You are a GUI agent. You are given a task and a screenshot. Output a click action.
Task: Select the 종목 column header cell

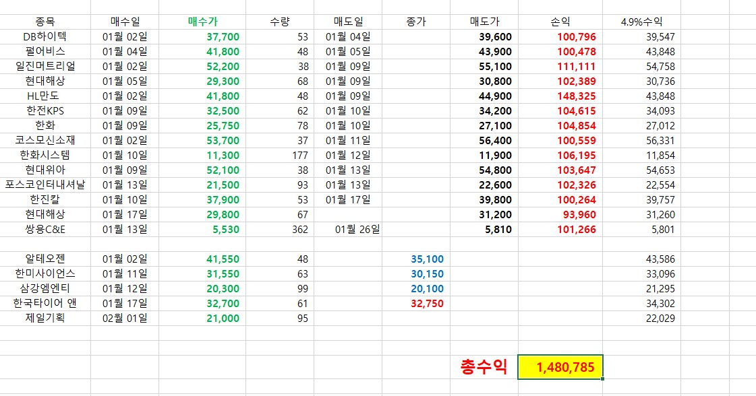pyautogui.click(x=45, y=22)
